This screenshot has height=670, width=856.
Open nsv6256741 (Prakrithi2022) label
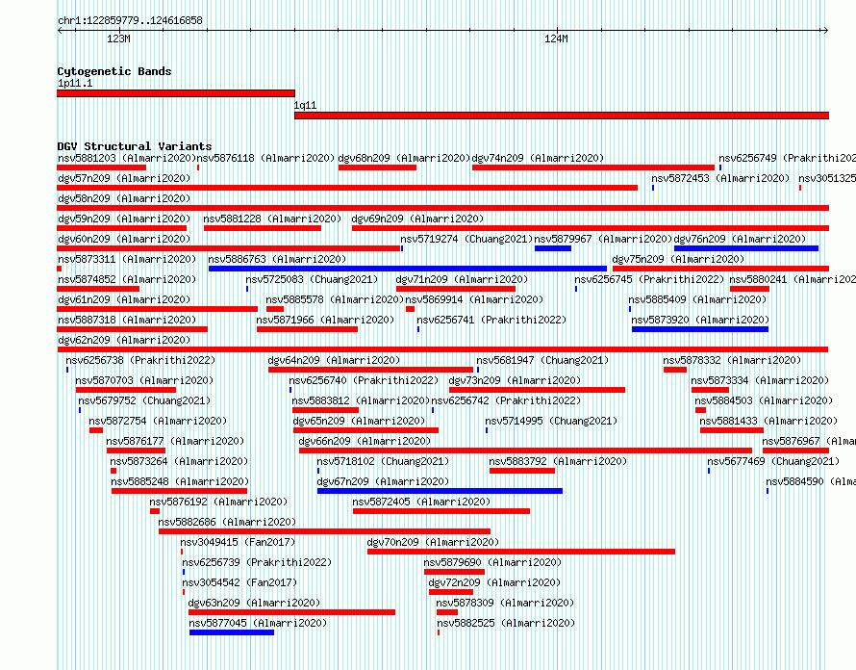tap(491, 320)
